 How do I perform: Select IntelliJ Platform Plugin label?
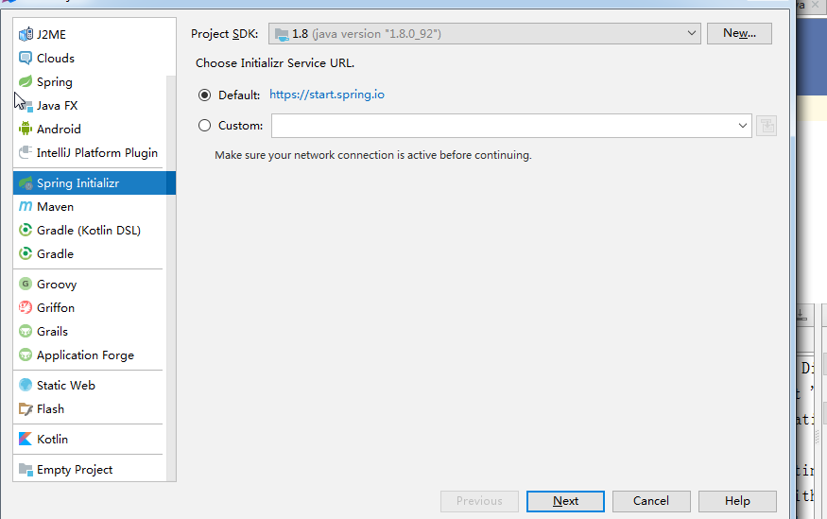97,153
